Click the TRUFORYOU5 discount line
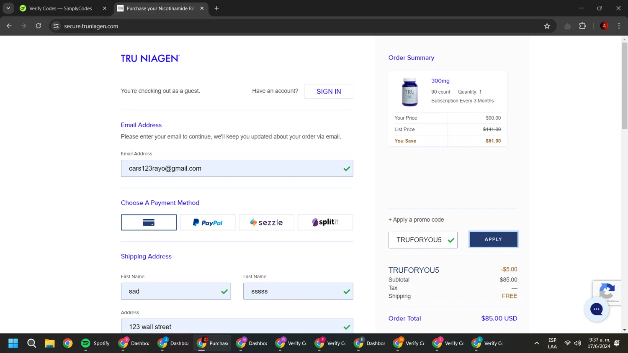The width and height of the screenshot is (628, 353). (x=453, y=270)
